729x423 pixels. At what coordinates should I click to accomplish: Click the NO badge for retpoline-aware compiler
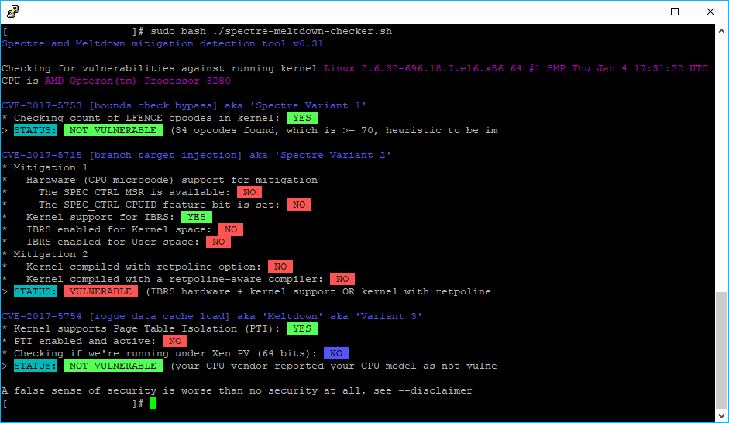342,279
